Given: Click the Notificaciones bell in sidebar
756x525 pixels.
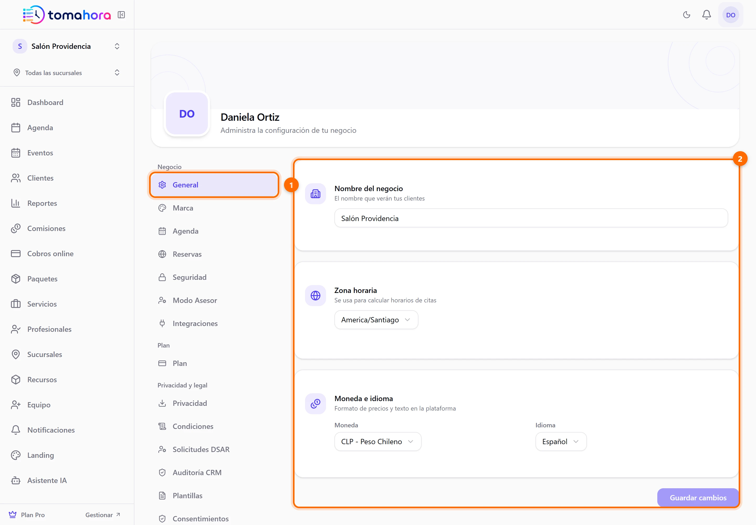Looking at the screenshot, I should click(x=15, y=430).
